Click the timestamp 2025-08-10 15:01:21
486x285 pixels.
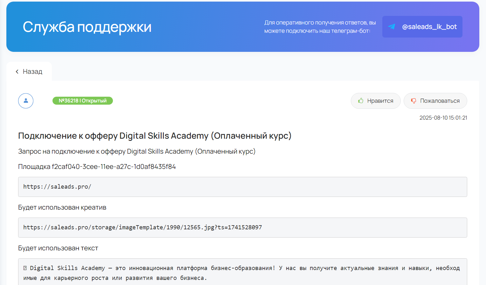click(x=443, y=118)
